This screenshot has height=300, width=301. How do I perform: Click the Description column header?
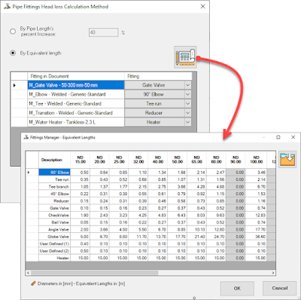(x=54, y=160)
